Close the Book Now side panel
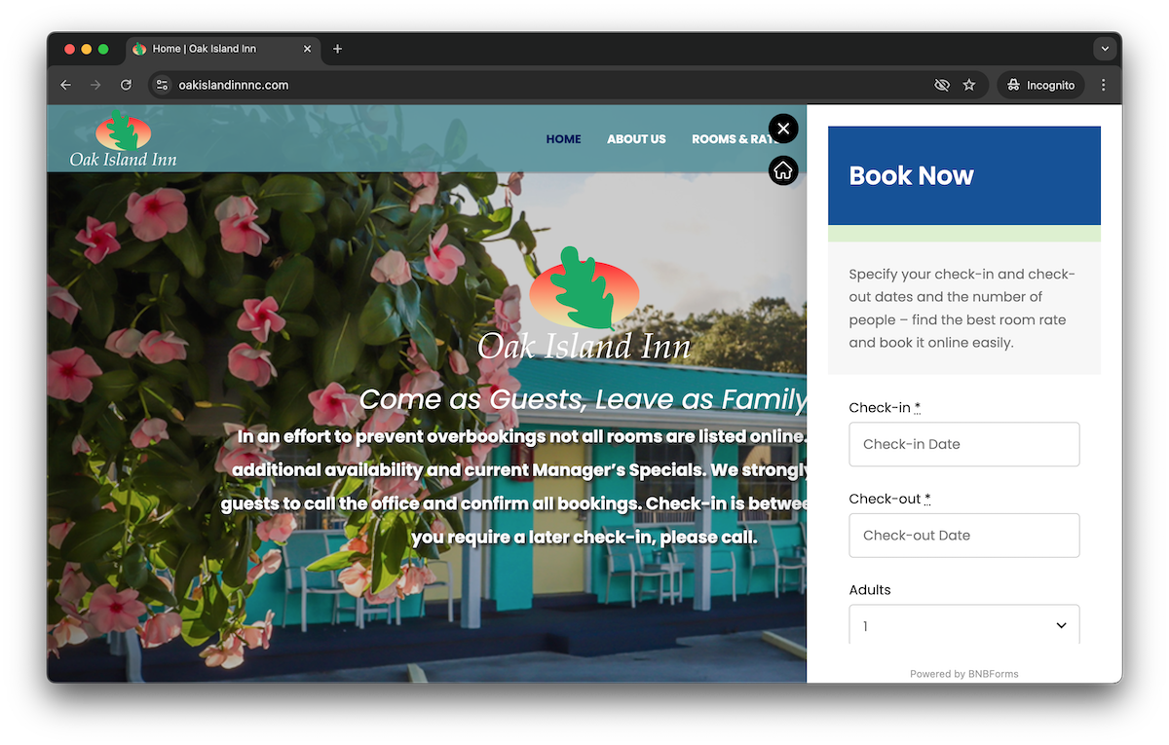 (783, 129)
